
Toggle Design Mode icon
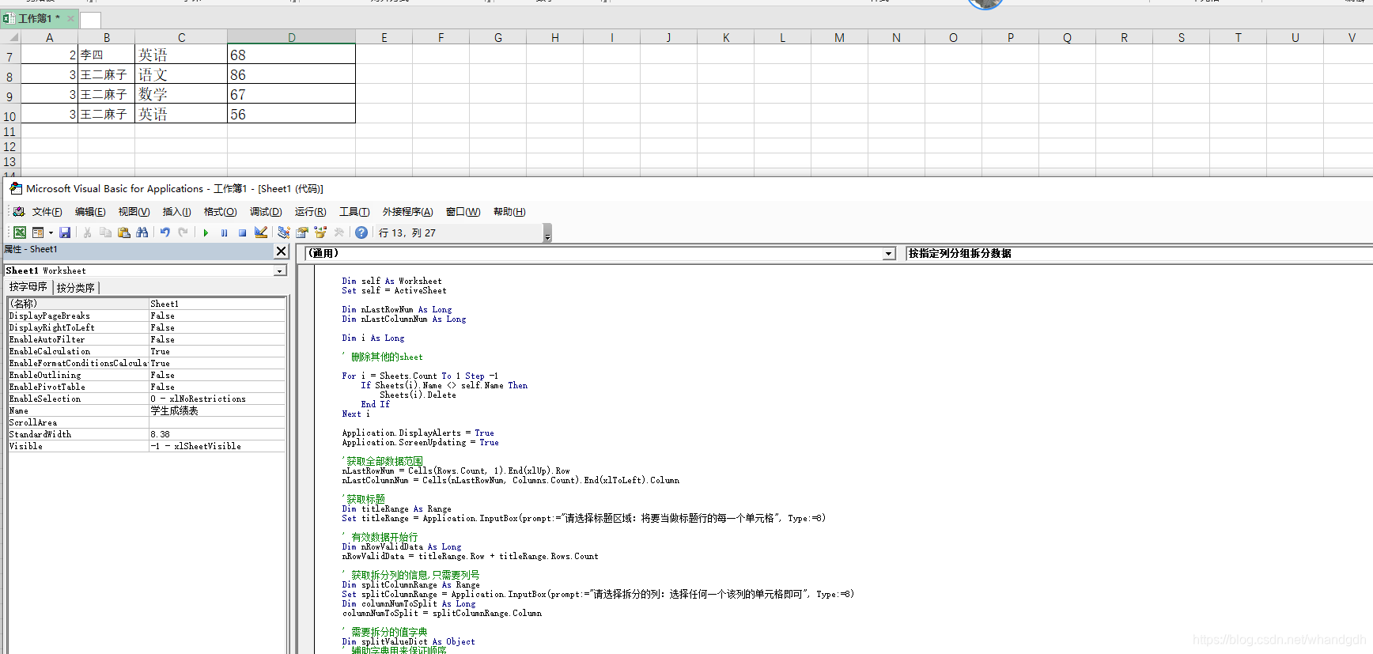260,232
